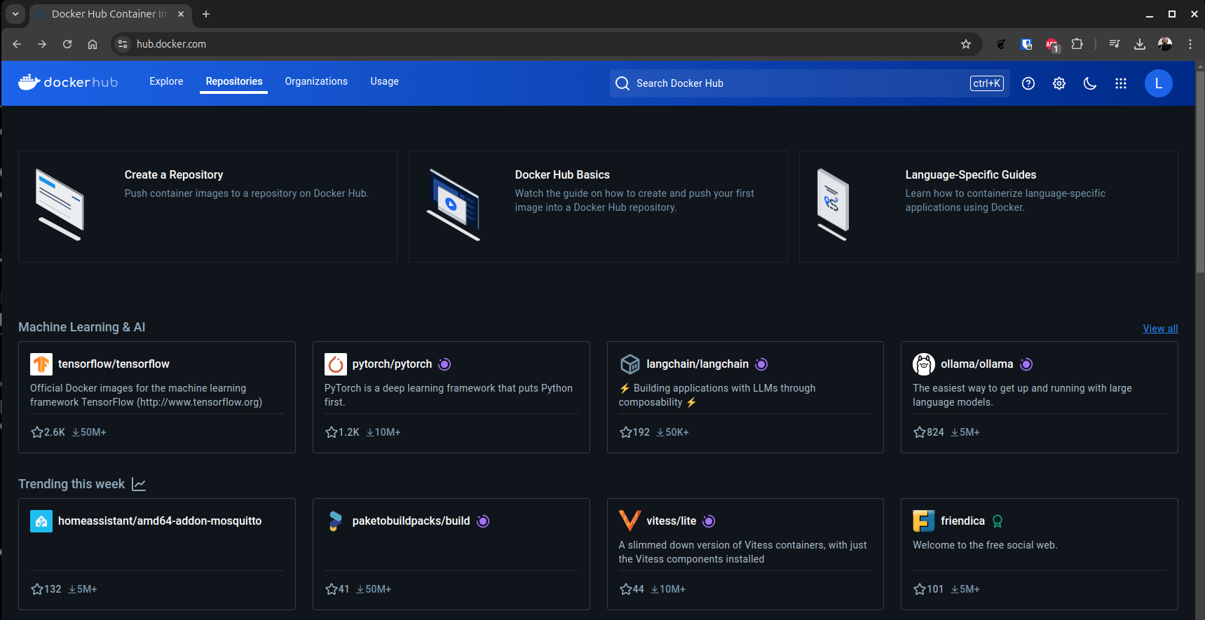Click the Language-Specific Guides illustration
The image size is (1205, 620).
pos(833,205)
